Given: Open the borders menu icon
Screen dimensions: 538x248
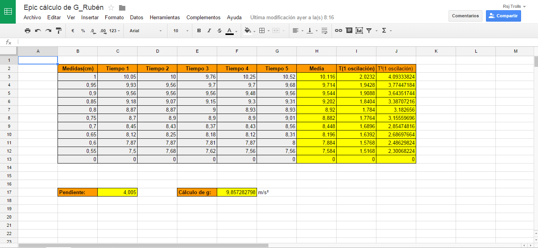Looking at the screenshot, I should [x=262, y=30].
